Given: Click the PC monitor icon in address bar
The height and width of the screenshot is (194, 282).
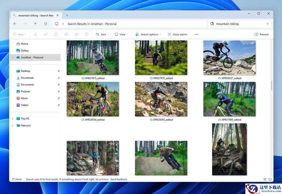Looking at the screenshot, I should click(57, 24).
